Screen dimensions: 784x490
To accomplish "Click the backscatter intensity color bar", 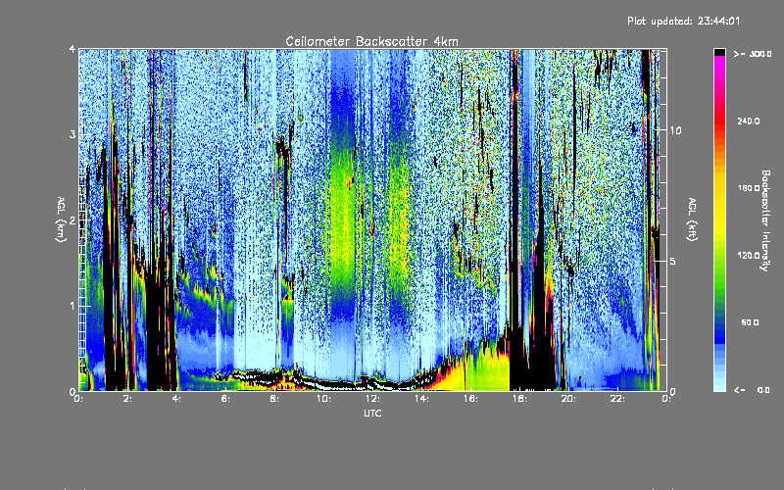I will coord(719,220).
